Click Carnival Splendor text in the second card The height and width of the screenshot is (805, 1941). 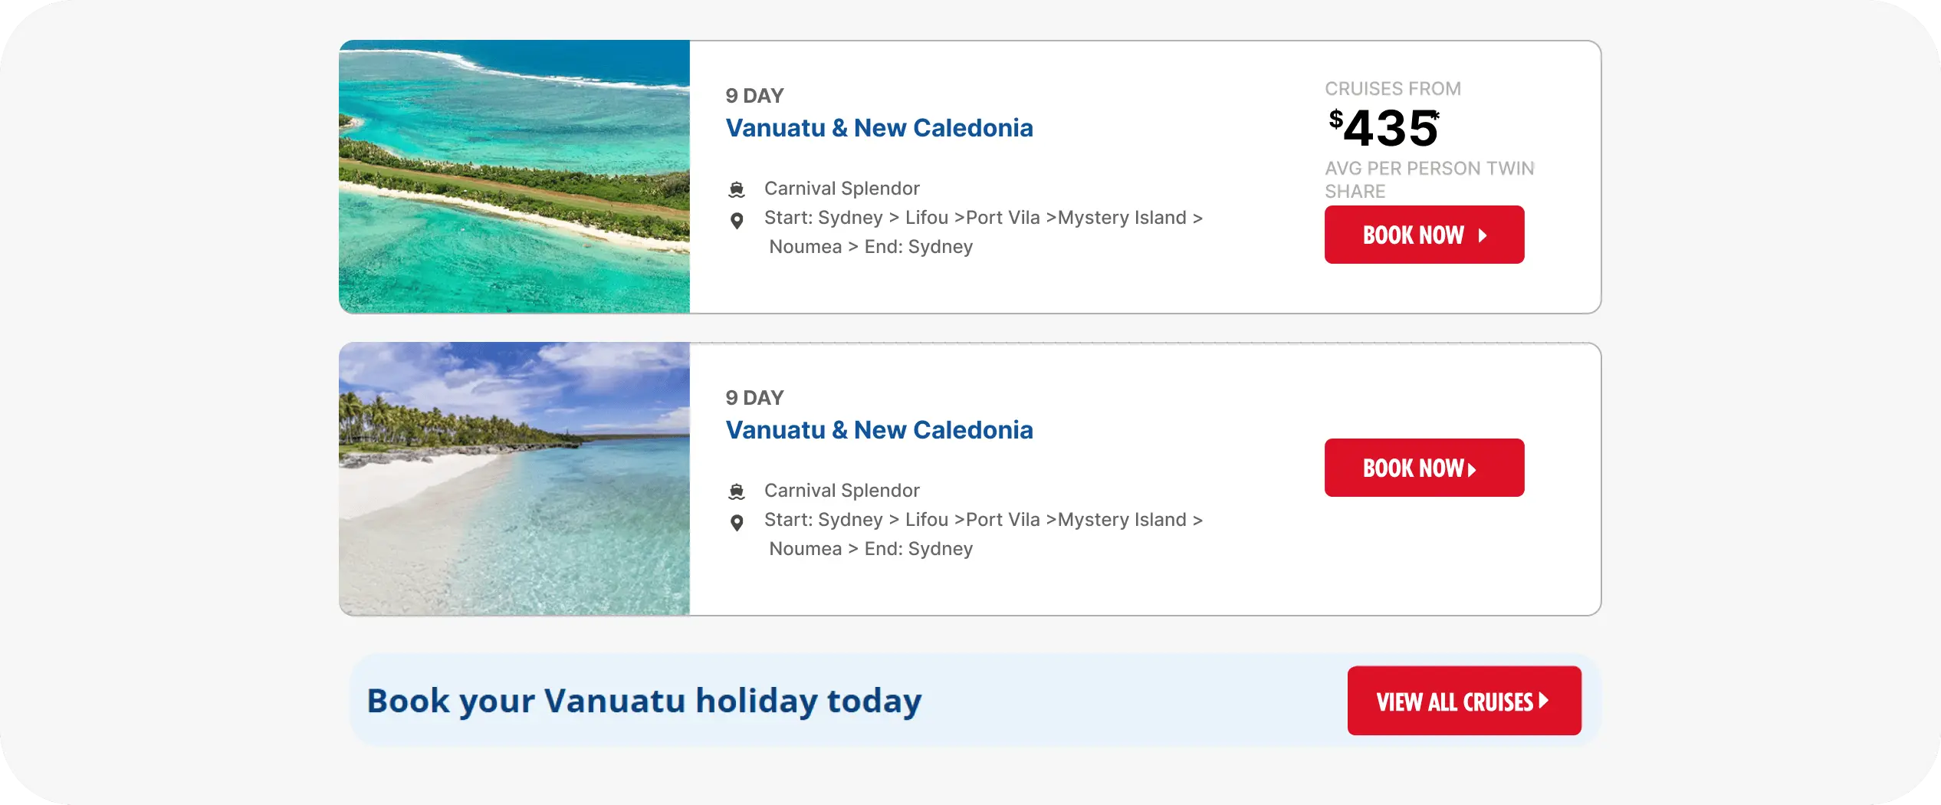click(x=841, y=491)
